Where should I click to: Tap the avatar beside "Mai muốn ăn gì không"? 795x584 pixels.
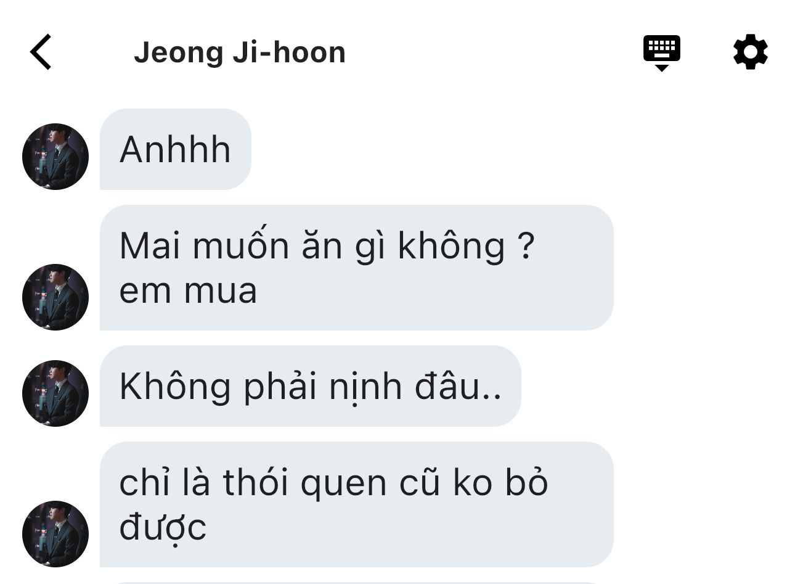pos(55,297)
